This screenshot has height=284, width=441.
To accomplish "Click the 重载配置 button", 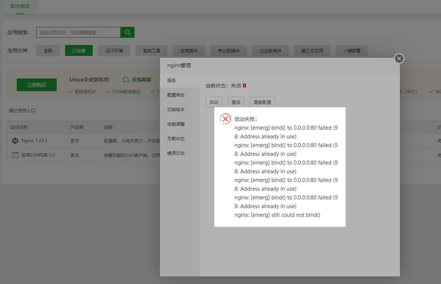I will point(262,102).
